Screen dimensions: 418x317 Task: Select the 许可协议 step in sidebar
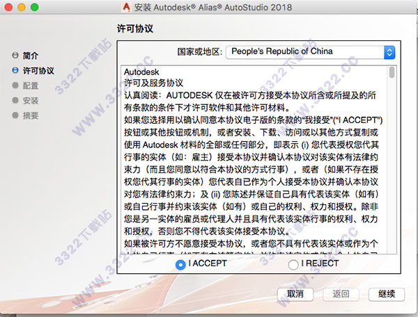[x=38, y=71]
